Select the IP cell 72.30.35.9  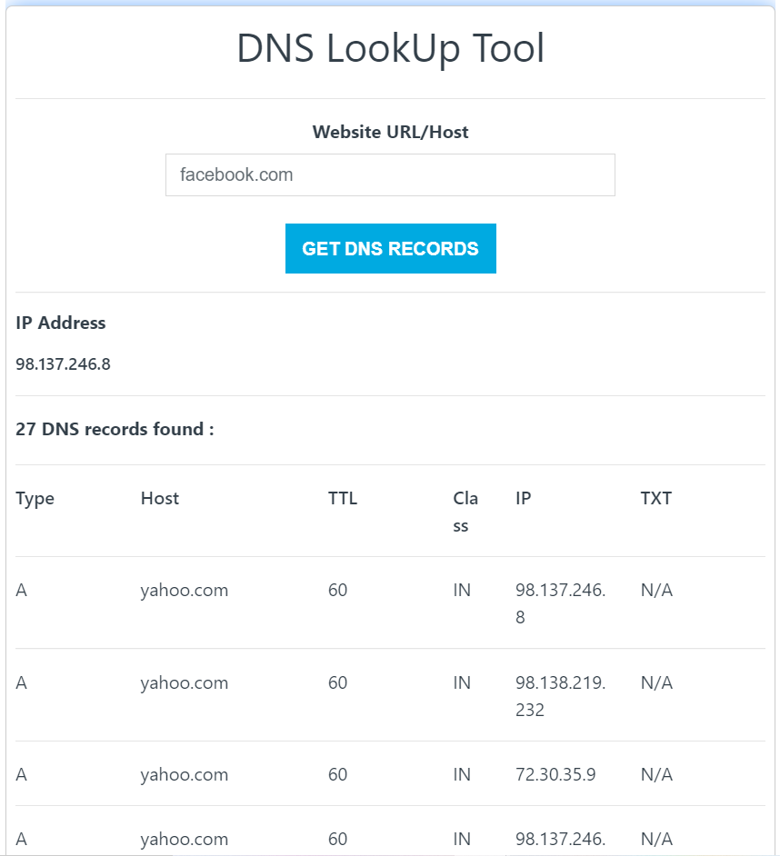pyautogui.click(x=555, y=774)
